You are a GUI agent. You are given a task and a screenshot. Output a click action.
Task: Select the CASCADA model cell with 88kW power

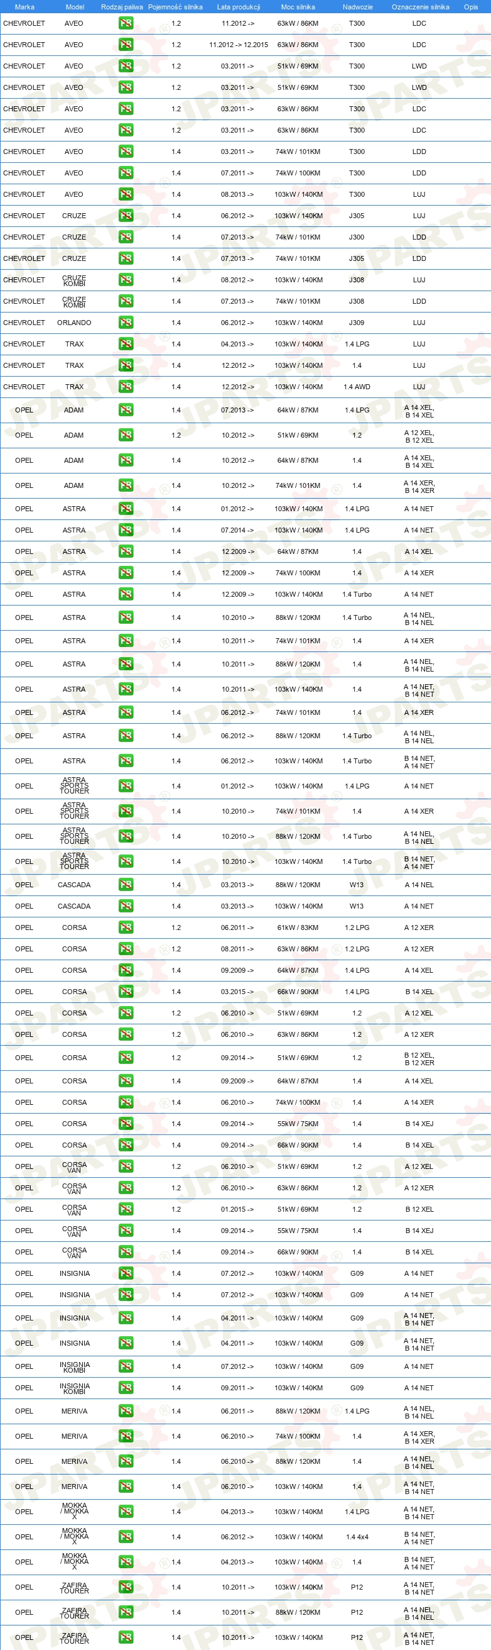click(74, 885)
